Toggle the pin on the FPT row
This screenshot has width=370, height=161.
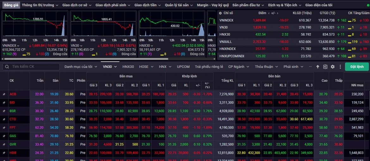pyautogui.click(x=4, y=128)
